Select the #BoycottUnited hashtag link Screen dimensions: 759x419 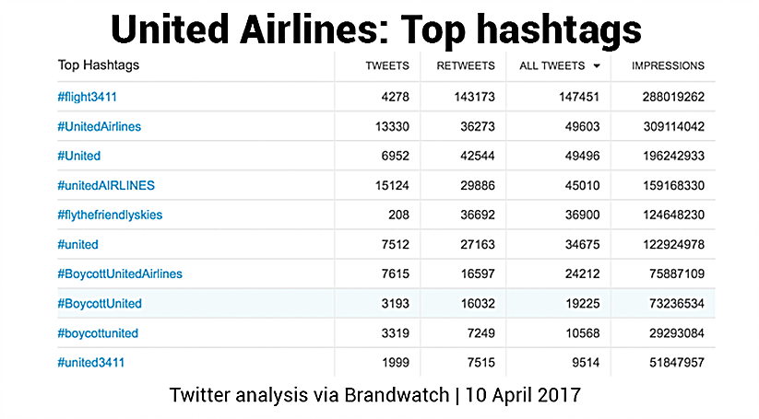click(x=100, y=303)
